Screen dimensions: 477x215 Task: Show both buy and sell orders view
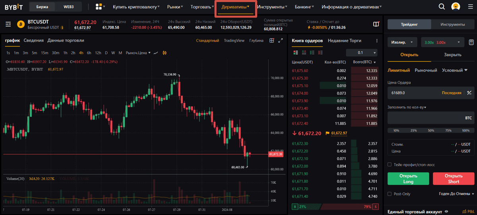coord(295,52)
